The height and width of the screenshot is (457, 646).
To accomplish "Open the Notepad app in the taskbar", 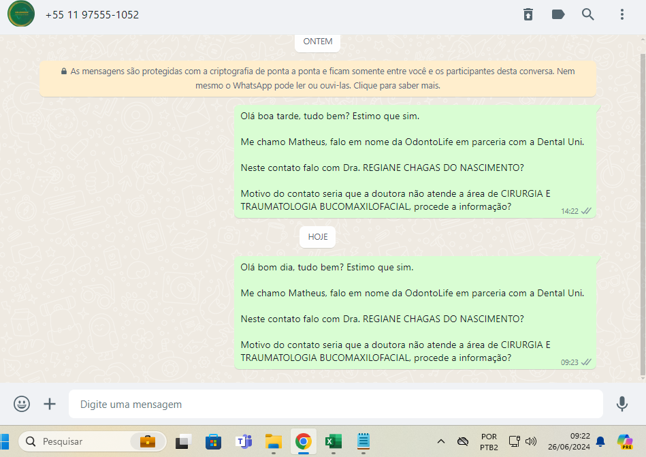I will 363,441.
